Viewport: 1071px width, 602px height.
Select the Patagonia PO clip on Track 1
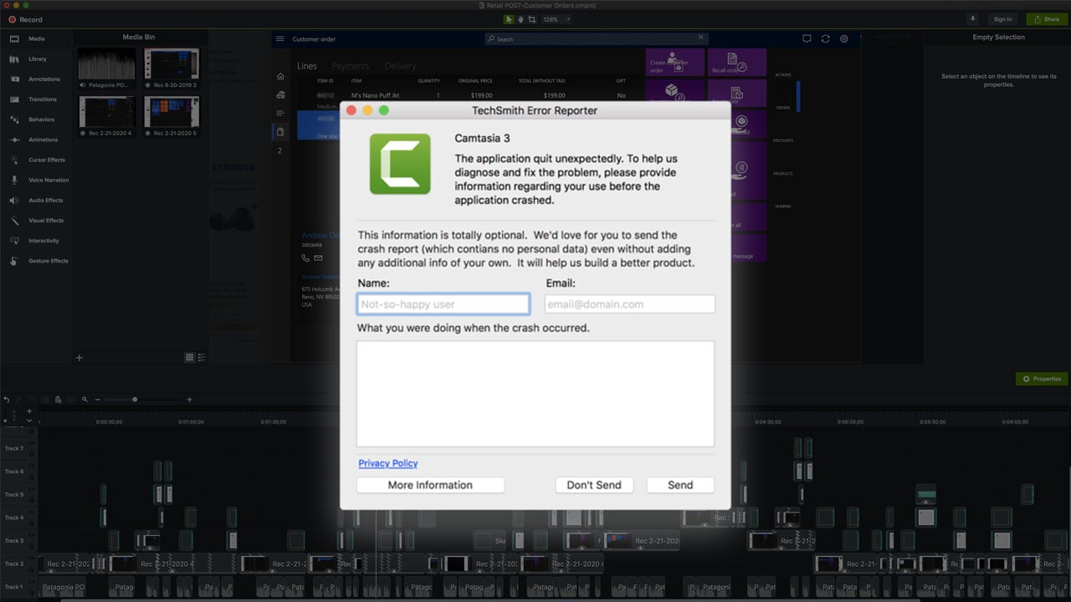[63, 587]
